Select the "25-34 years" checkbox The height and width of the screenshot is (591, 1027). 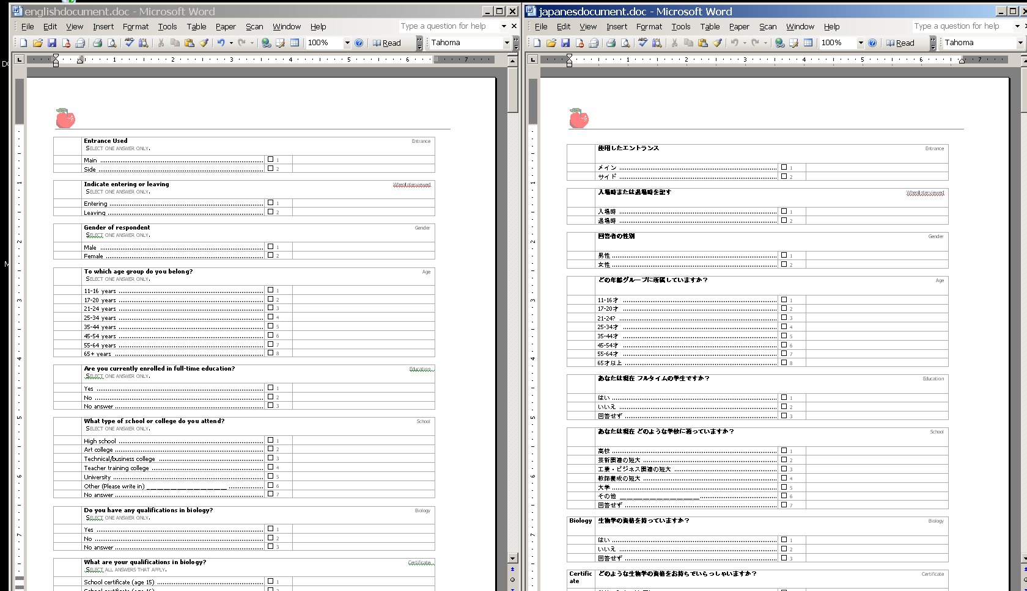coord(270,317)
